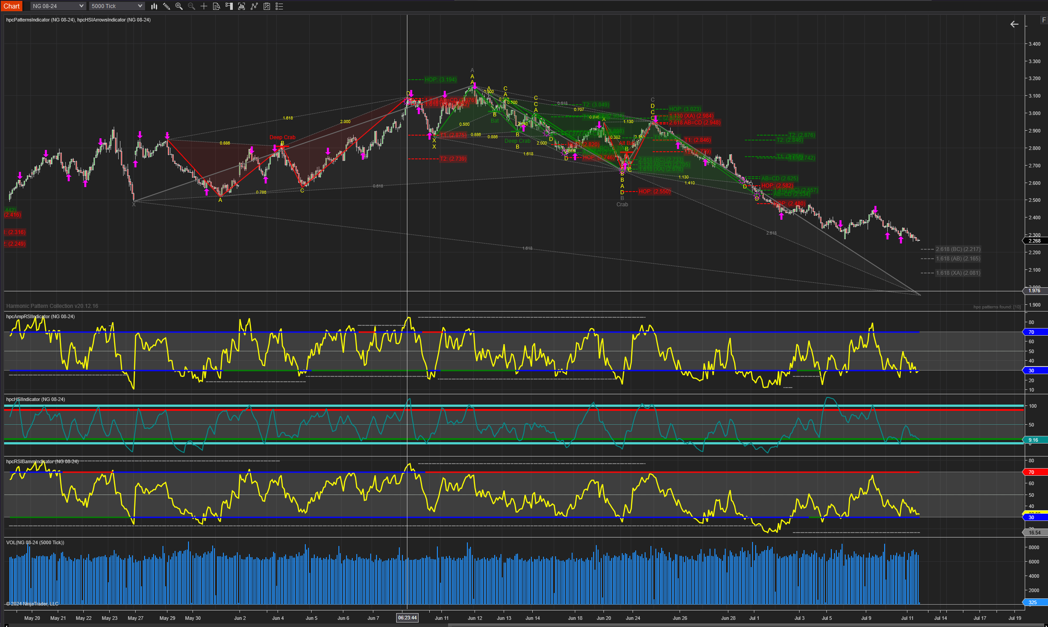Click the Zoom In magnifier
The image size is (1048, 627).
(x=179, y=6)
